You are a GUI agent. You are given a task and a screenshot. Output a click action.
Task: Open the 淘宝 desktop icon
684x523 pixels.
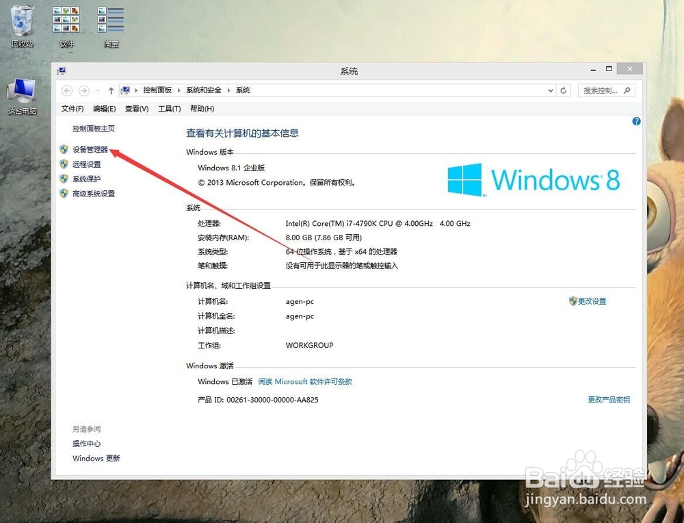click(111, 26)
